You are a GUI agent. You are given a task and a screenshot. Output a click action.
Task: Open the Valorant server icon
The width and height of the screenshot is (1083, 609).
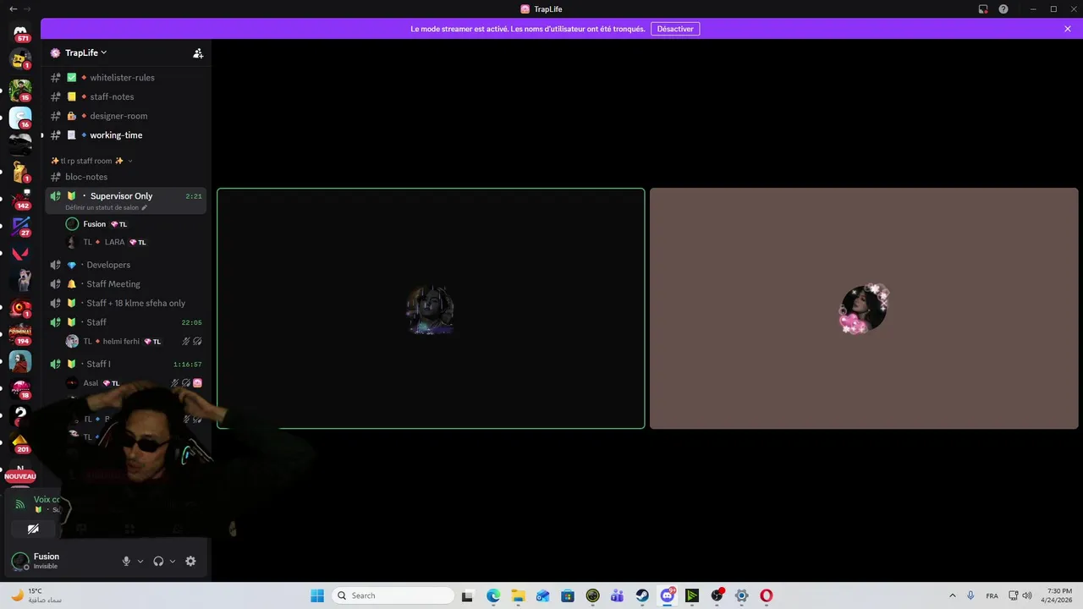point(20,254)
